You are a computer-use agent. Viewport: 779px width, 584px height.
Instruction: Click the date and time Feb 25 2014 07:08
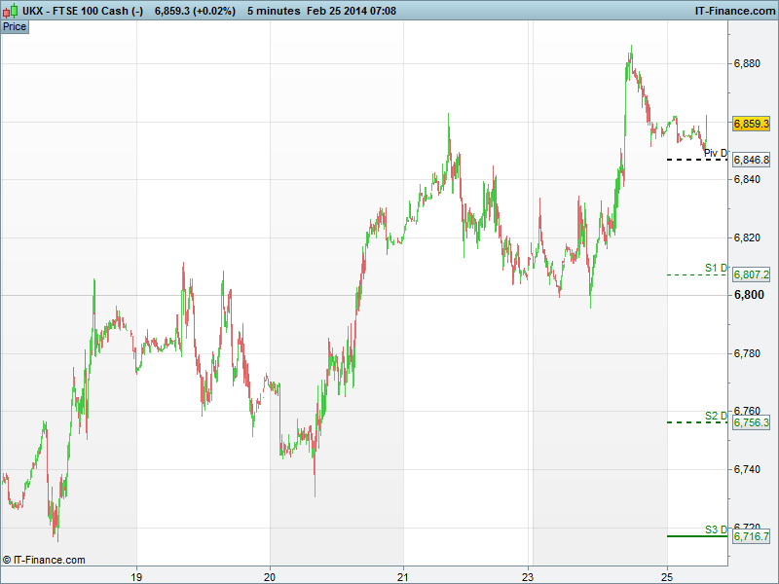352,11
